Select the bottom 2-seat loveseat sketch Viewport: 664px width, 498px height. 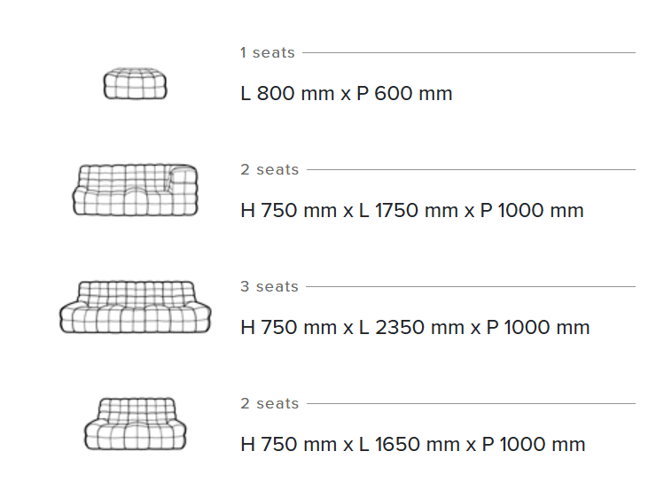click(135, 424)
